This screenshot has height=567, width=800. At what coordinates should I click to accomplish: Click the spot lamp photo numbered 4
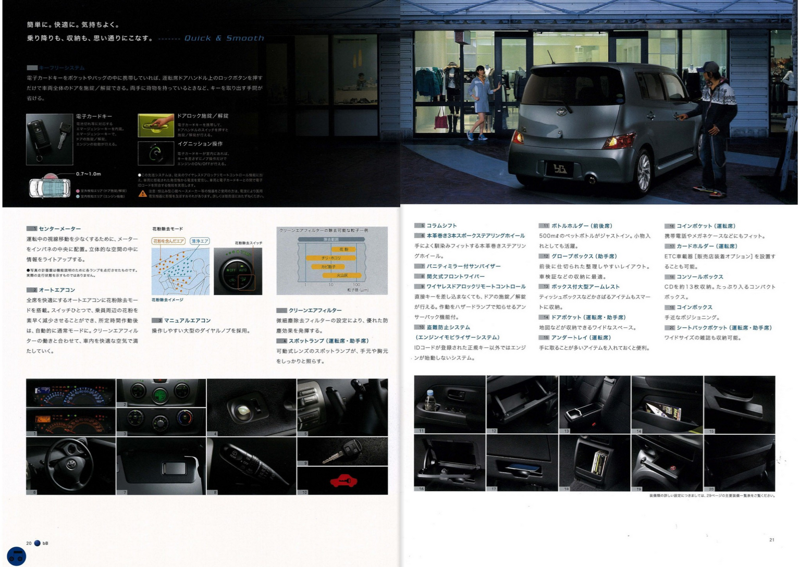coord(251,407)
